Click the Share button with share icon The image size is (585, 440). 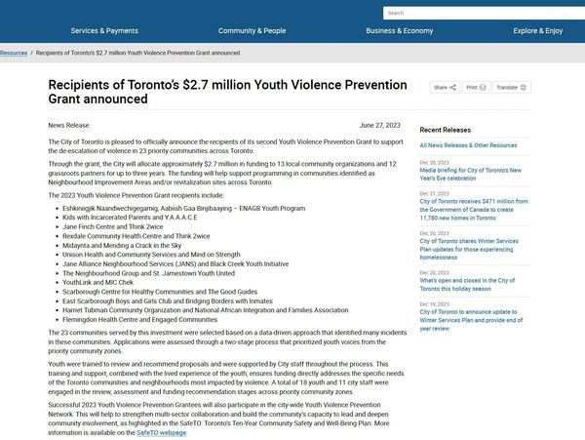(445, 88)
